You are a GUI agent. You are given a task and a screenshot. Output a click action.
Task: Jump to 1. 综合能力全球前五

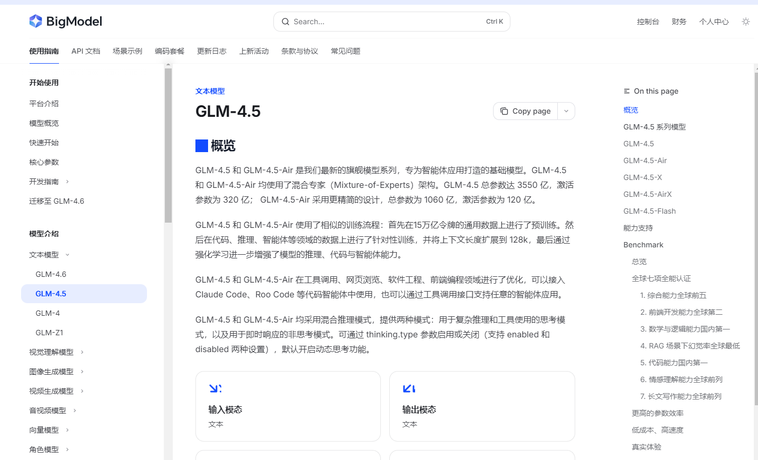point(673,295)
